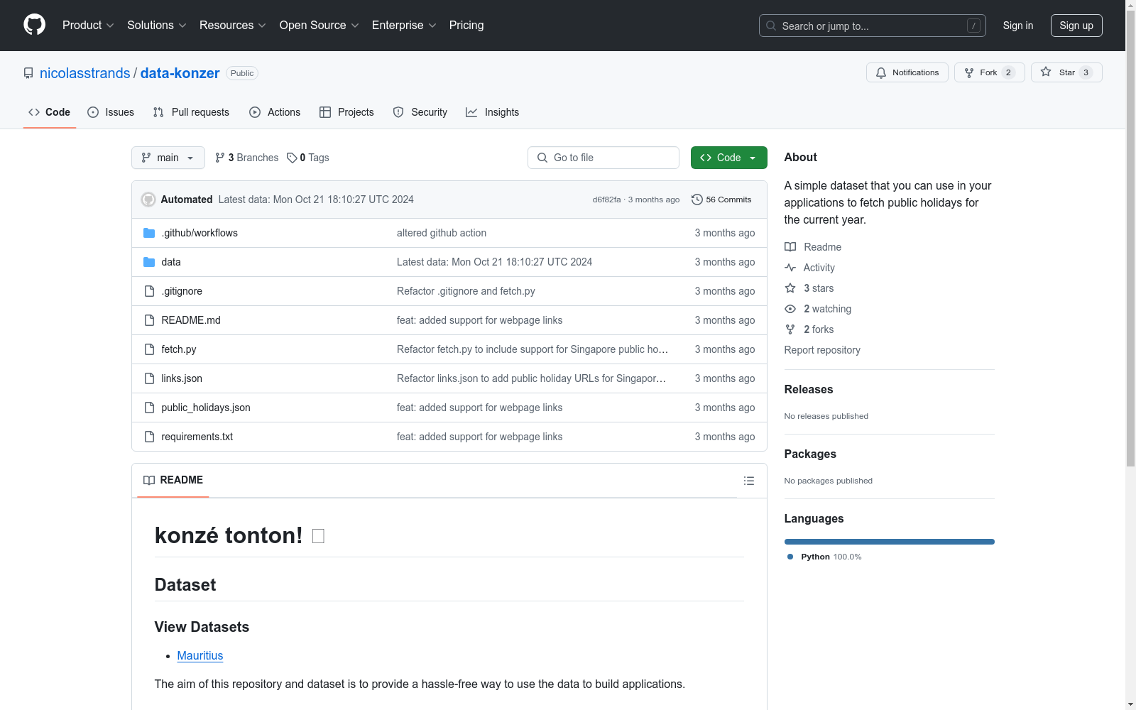Image resolution: width=1136 pixels, height=710 pixels.
Task: Click the fork count badge 2
Action: tap(1008, 72)
